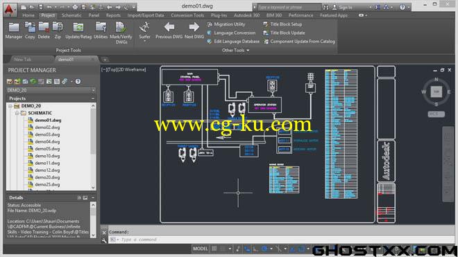Collapse the Details section with minus button
This screenshot has width=458, height=257.
tap(93, 198)
